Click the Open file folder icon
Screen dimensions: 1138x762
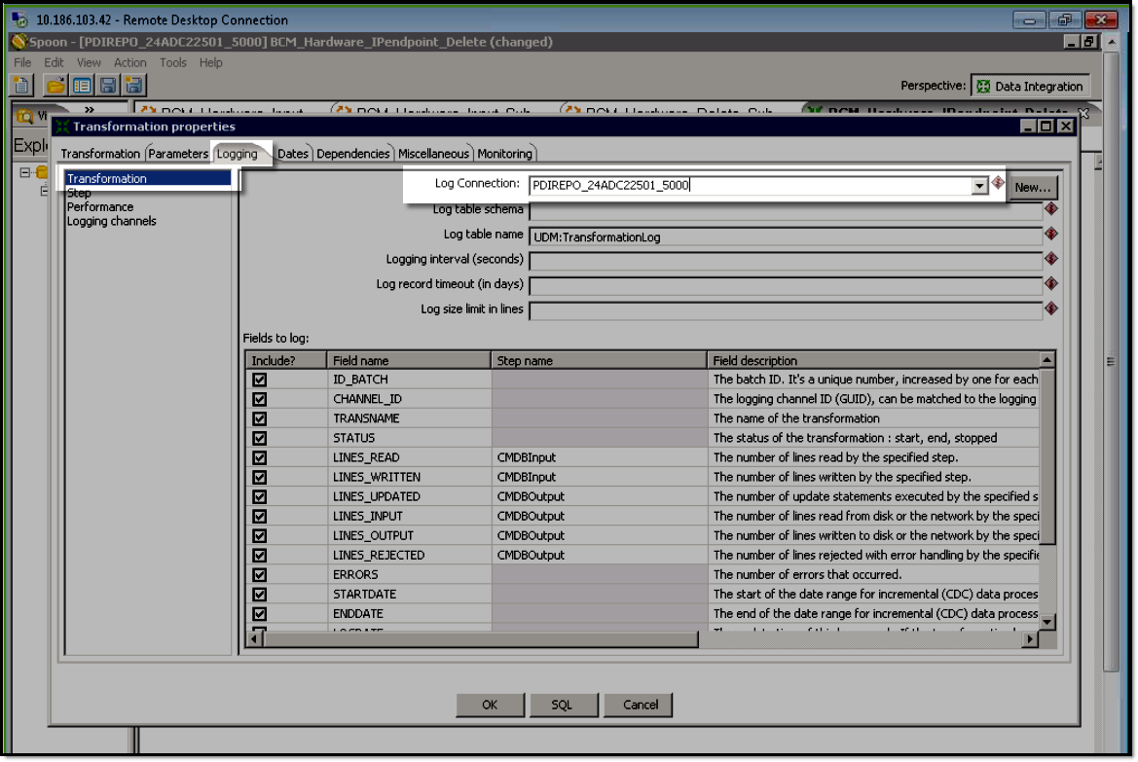(x=56, y=86)
